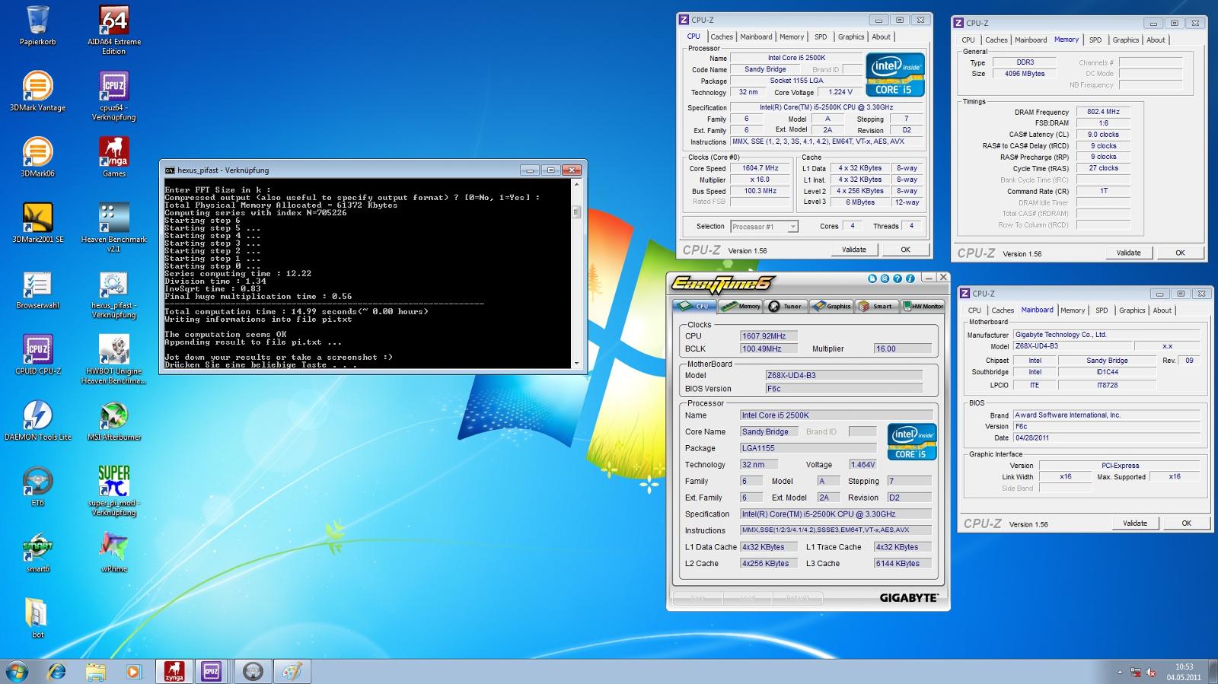Viewport: 1218px width, 684px height.
Task: Switch to EasyTune6 Memory tab
Action: click(x=741, y=306)
